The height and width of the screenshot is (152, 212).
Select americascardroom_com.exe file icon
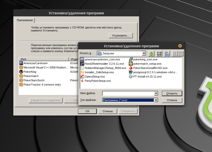tap(82, 59)
